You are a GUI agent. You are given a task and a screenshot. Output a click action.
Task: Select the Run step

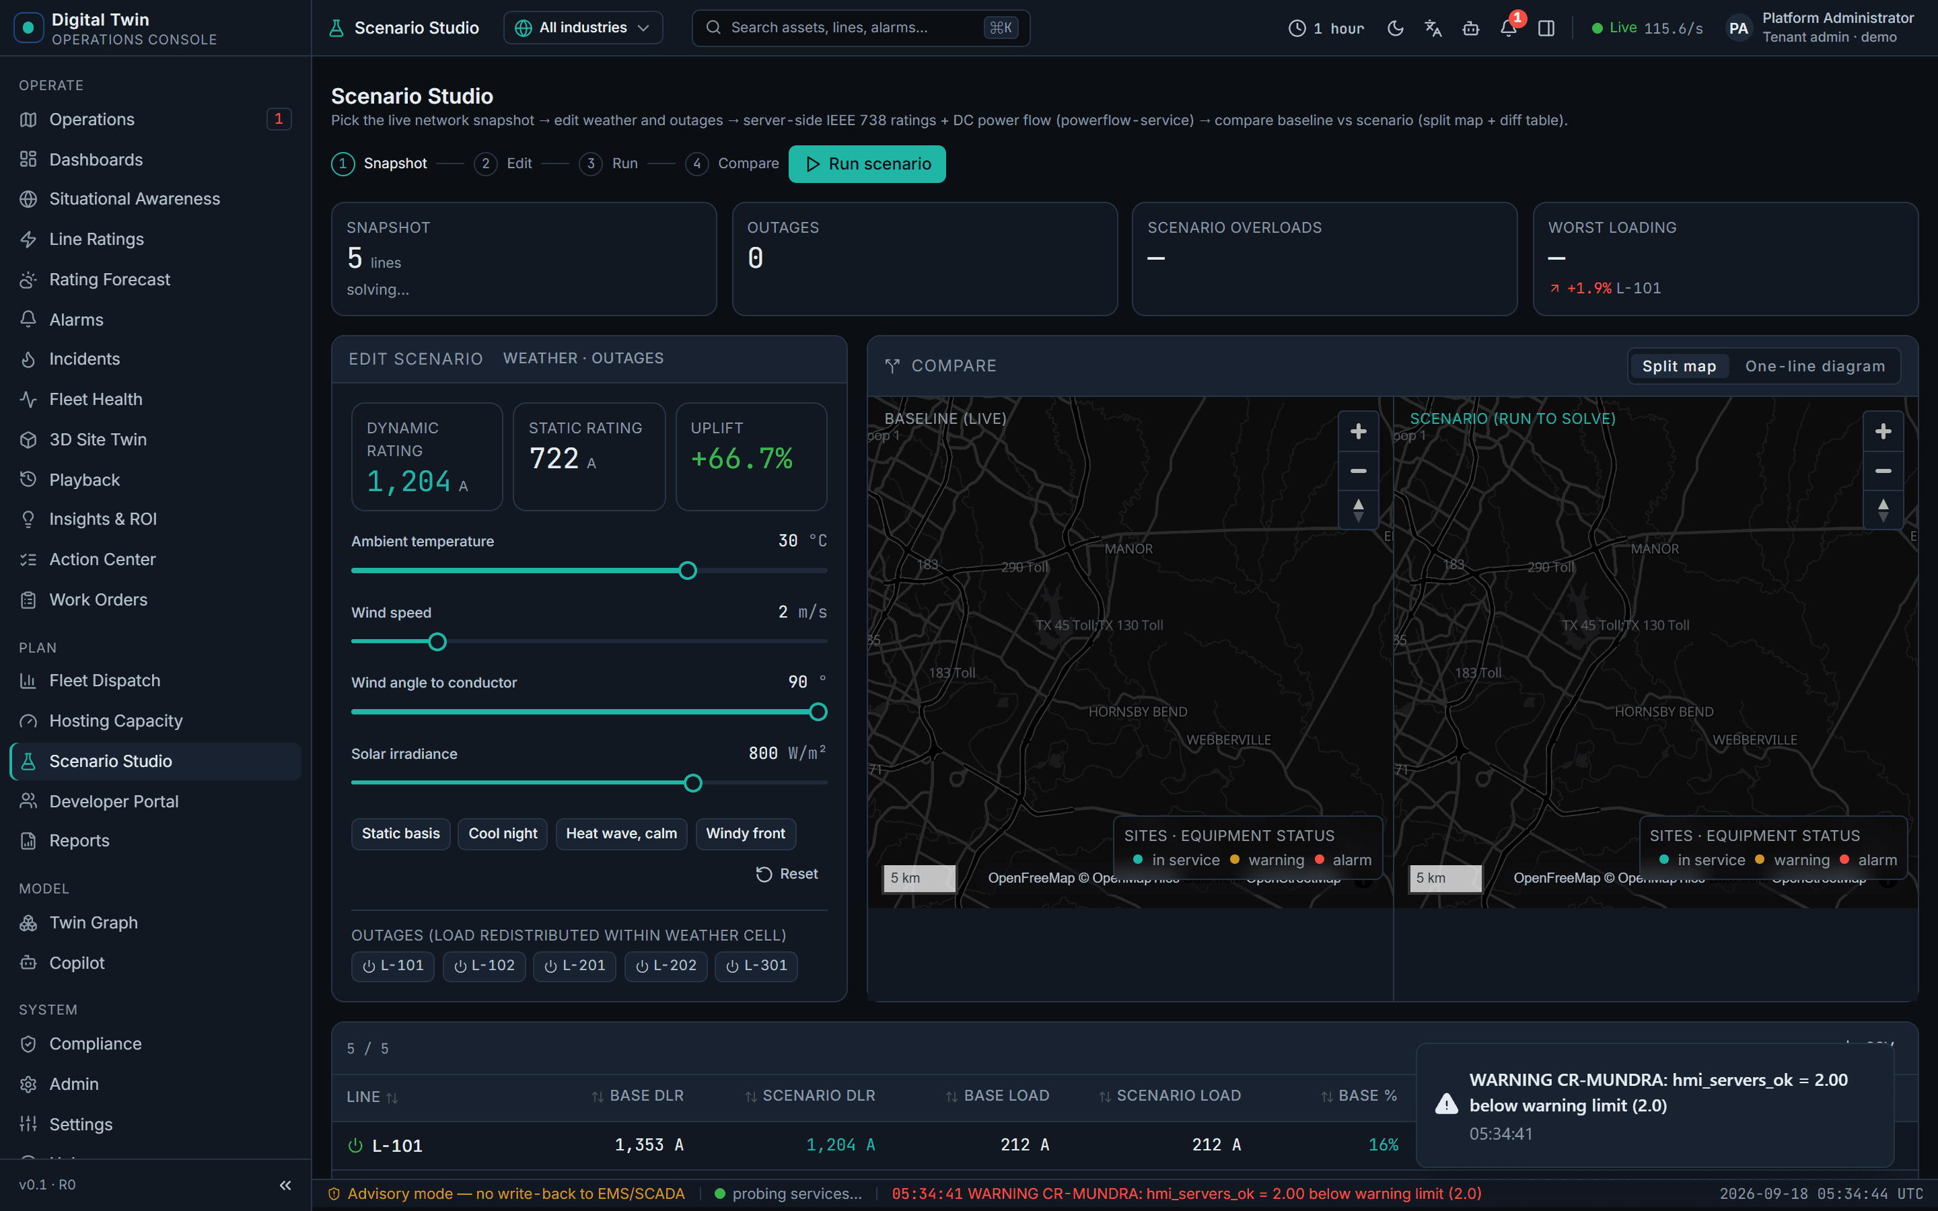point(608,163)
